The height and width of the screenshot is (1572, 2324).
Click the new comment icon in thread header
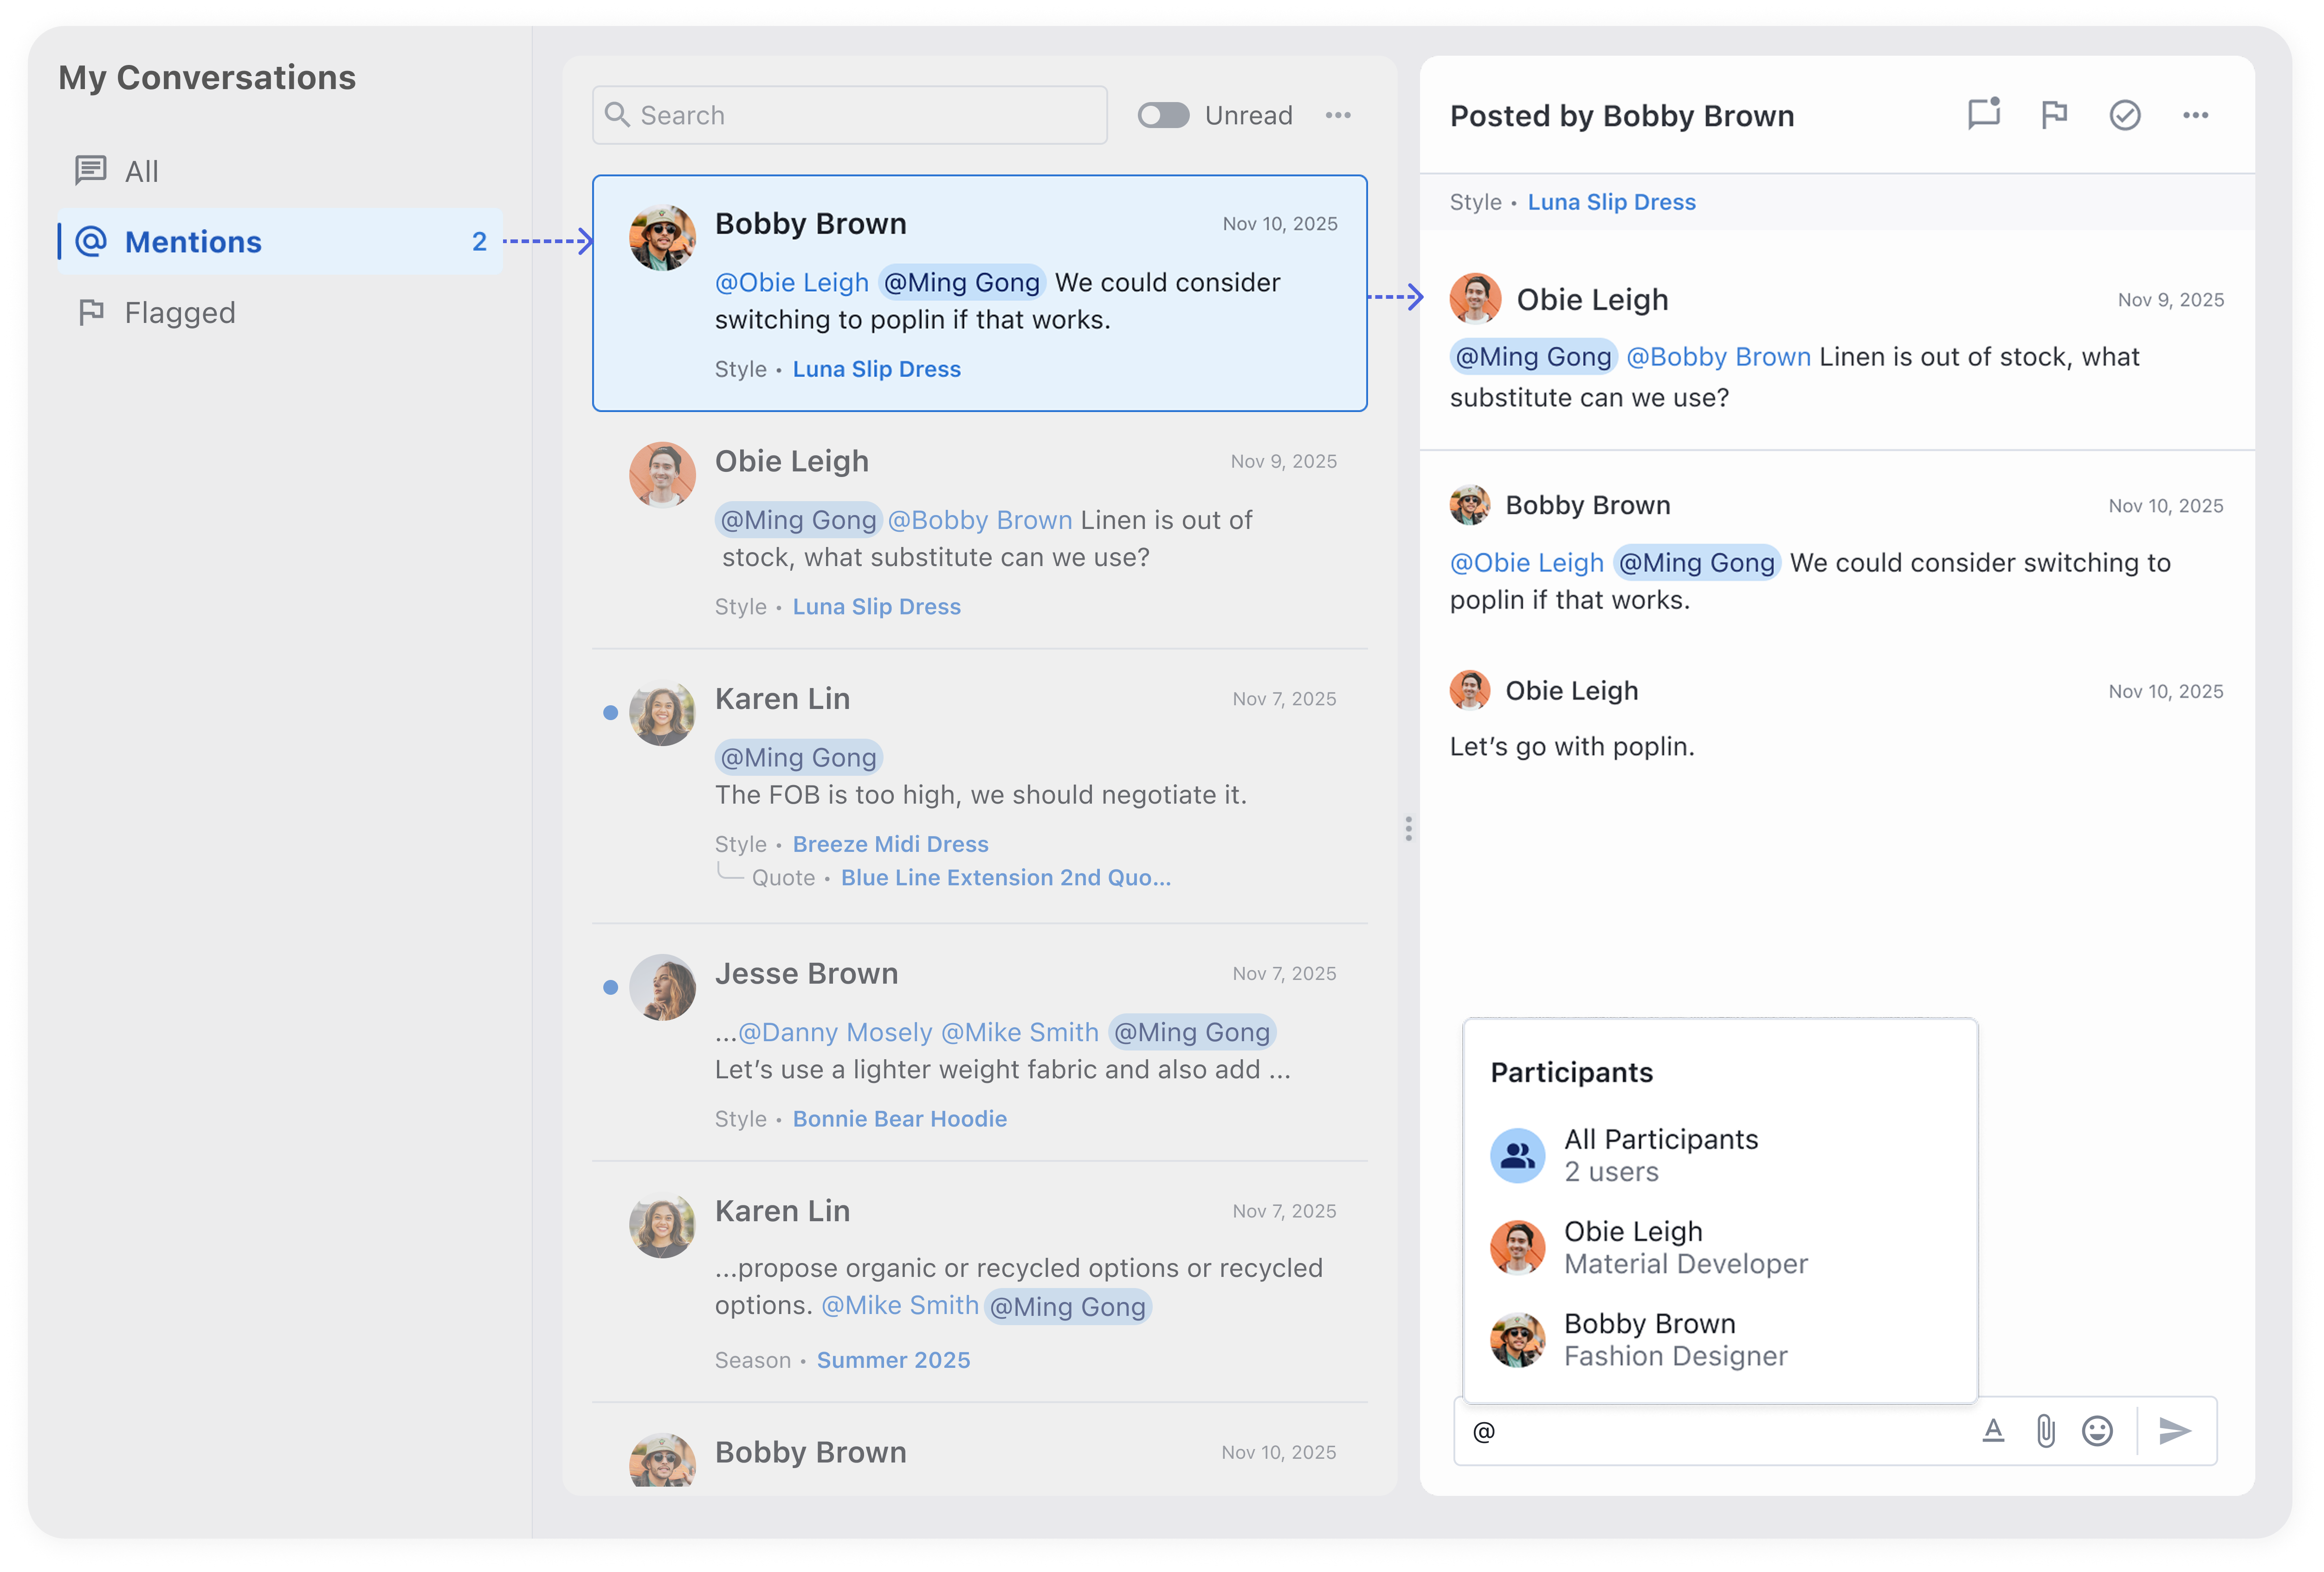click(1983, 115)
